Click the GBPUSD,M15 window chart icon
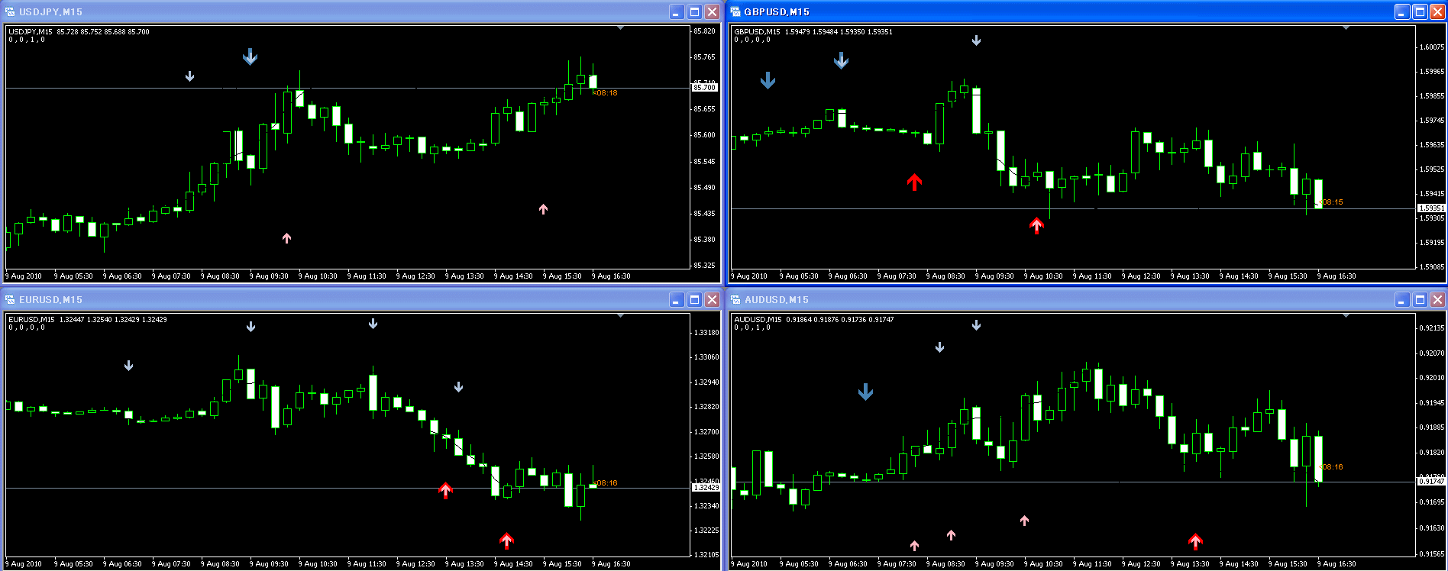The height and width of the screenshot is (571, 1448). coord(735,11)
